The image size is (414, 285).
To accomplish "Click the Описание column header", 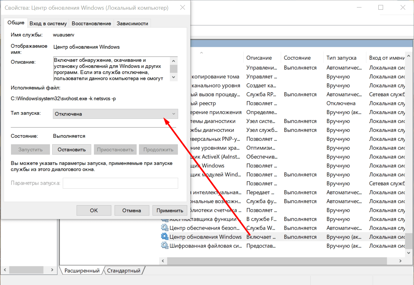I will point(262,58).
